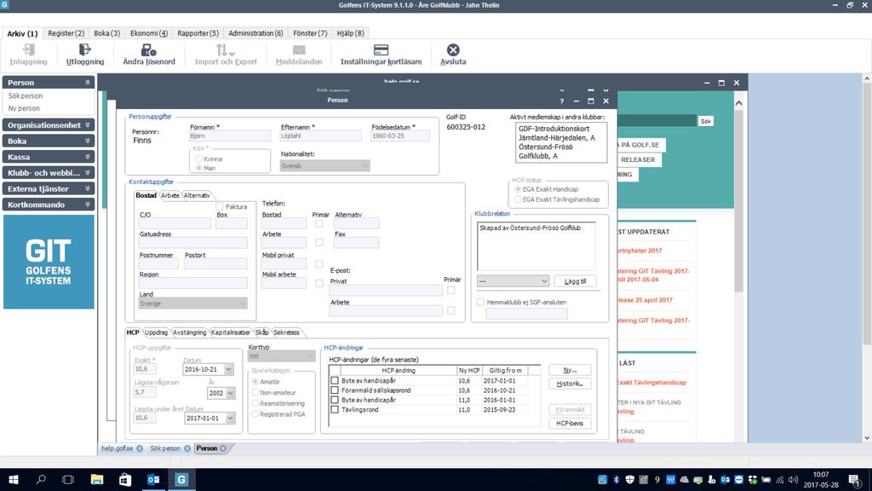872x491 pixels.
Task: Click the HCP-bevis button
Action: 570,423
